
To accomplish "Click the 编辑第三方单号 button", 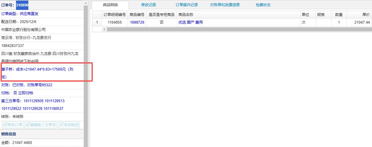I will click(x=41, y=125).
